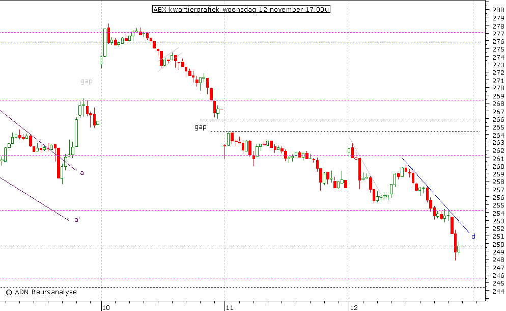Click the AEX kwartiergrafiek chart title
The height and width of the screenshot is (311, 506).
[241, 9]
